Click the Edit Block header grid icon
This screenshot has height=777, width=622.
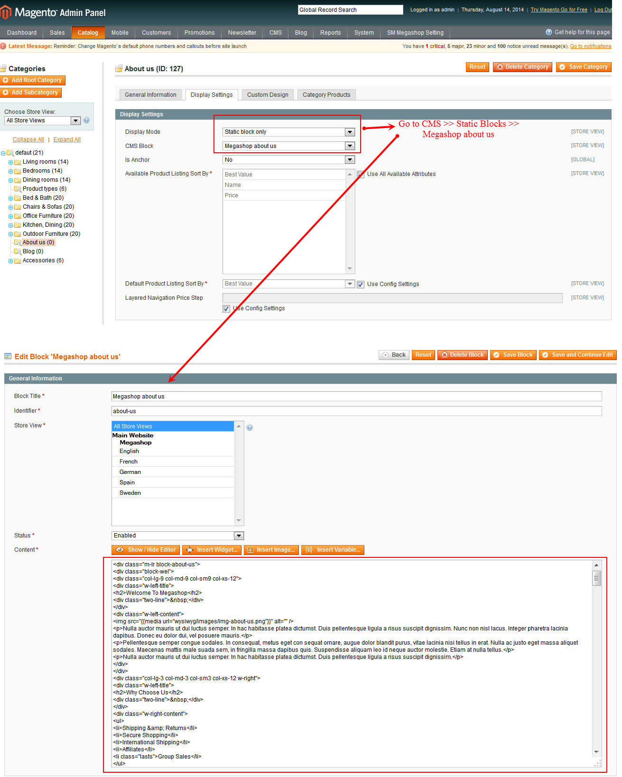click(x=8, y=356)
